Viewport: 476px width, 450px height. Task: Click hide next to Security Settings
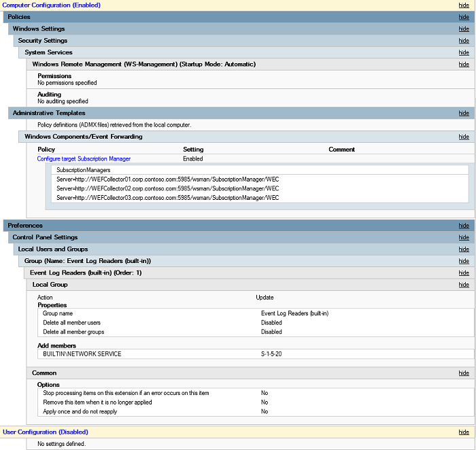coord(463,41)
